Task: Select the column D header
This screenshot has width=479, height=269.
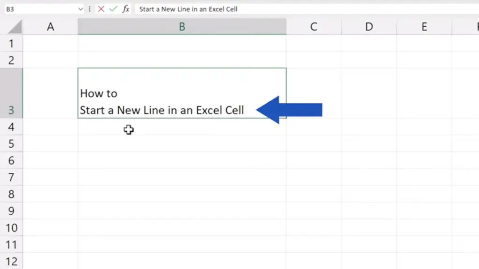Action: tap(369, 27)
